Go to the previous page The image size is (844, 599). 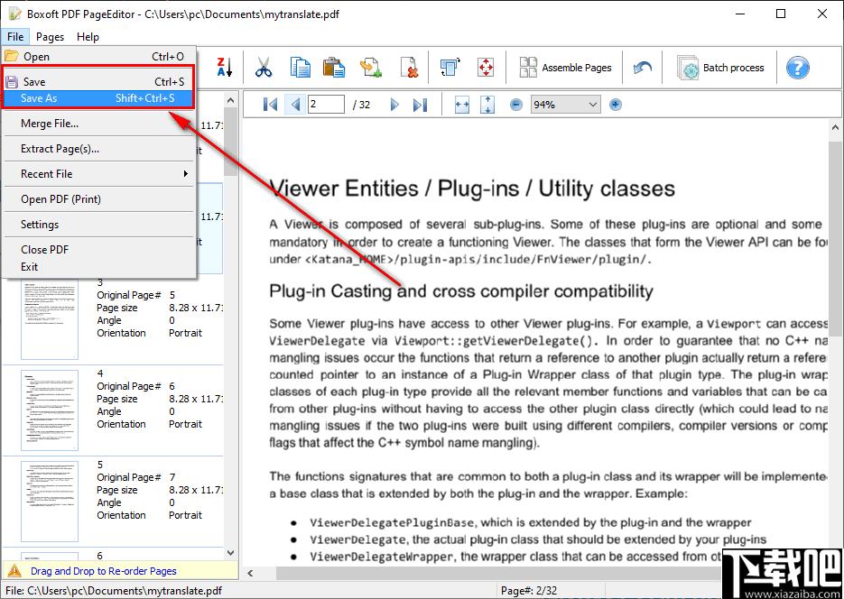click(x=295, y=105)
